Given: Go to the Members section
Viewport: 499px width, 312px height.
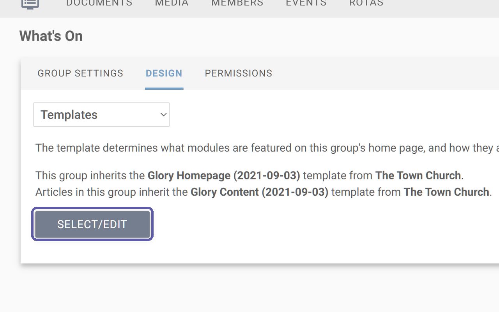Looking at the screenshot, I should [237, 3].
